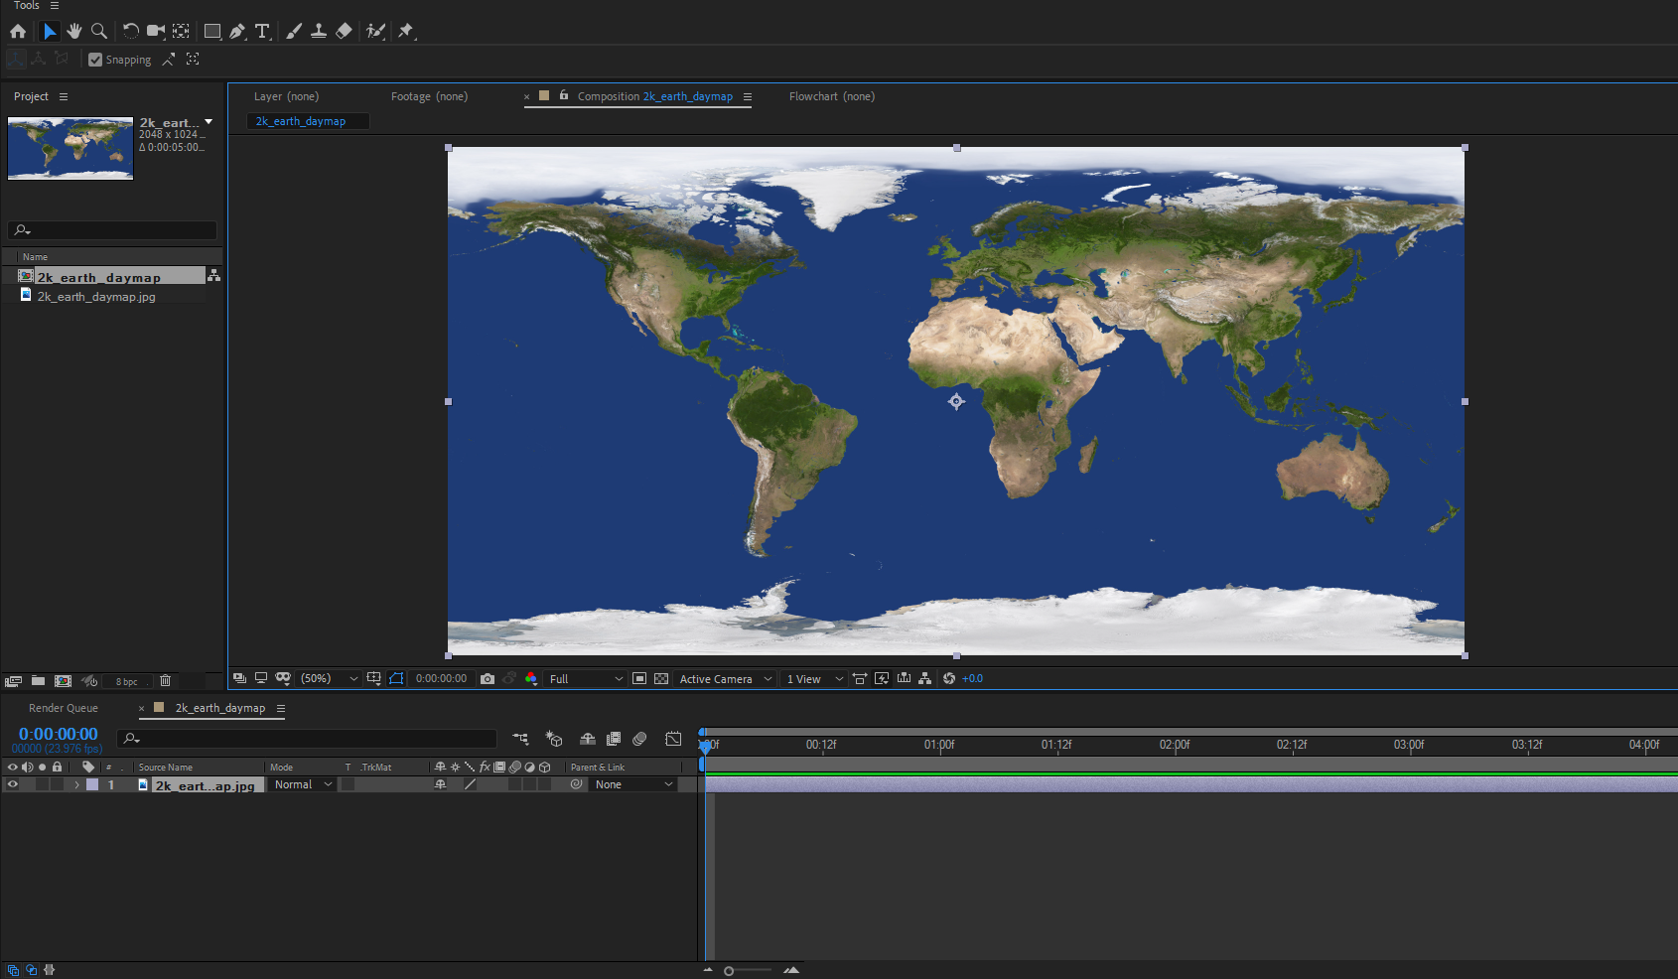Open the Flowchart (none) tab
This screenshot has height=979, width=1678.
point(831,96)
